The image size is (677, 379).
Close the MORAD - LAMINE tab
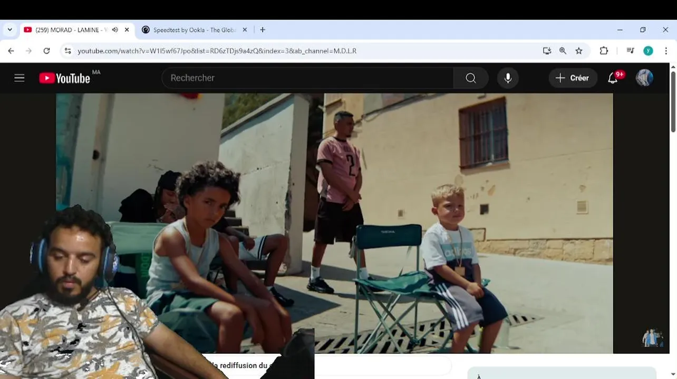pos(127,30)
